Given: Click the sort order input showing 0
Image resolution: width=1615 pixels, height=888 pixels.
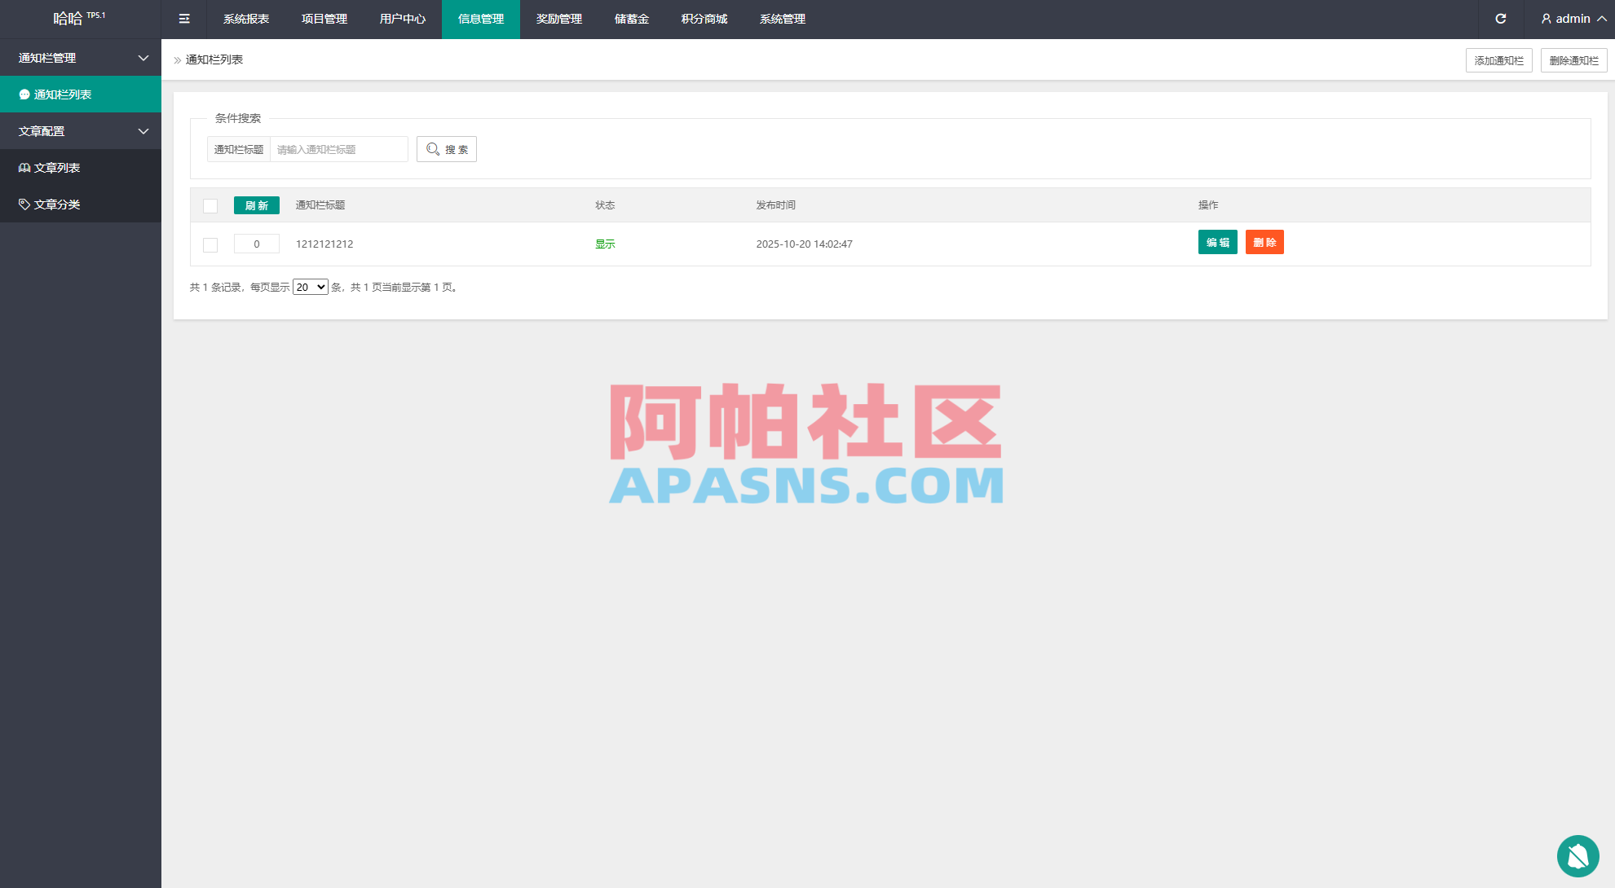Looking at the screenshot, I should pos(256,244).
